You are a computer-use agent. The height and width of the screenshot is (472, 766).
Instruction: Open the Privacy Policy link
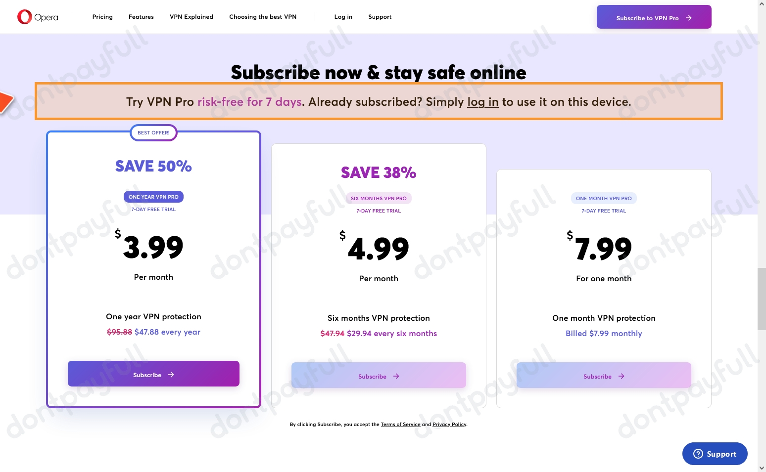[449, 424]
